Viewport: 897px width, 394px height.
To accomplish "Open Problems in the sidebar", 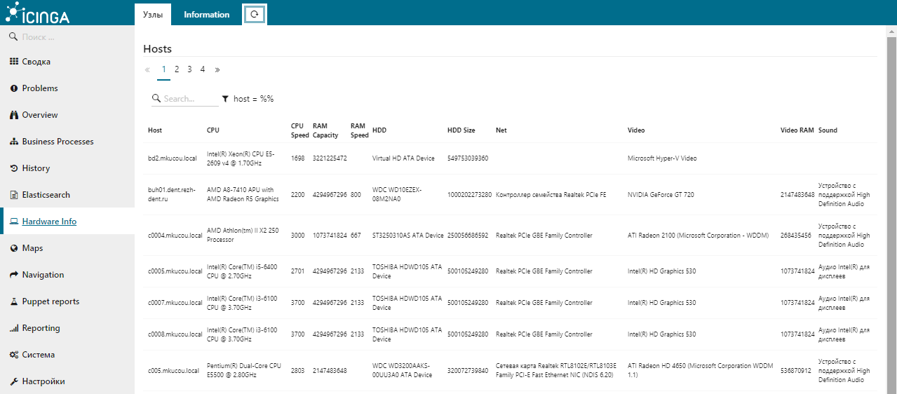I will tap(39, 88).
